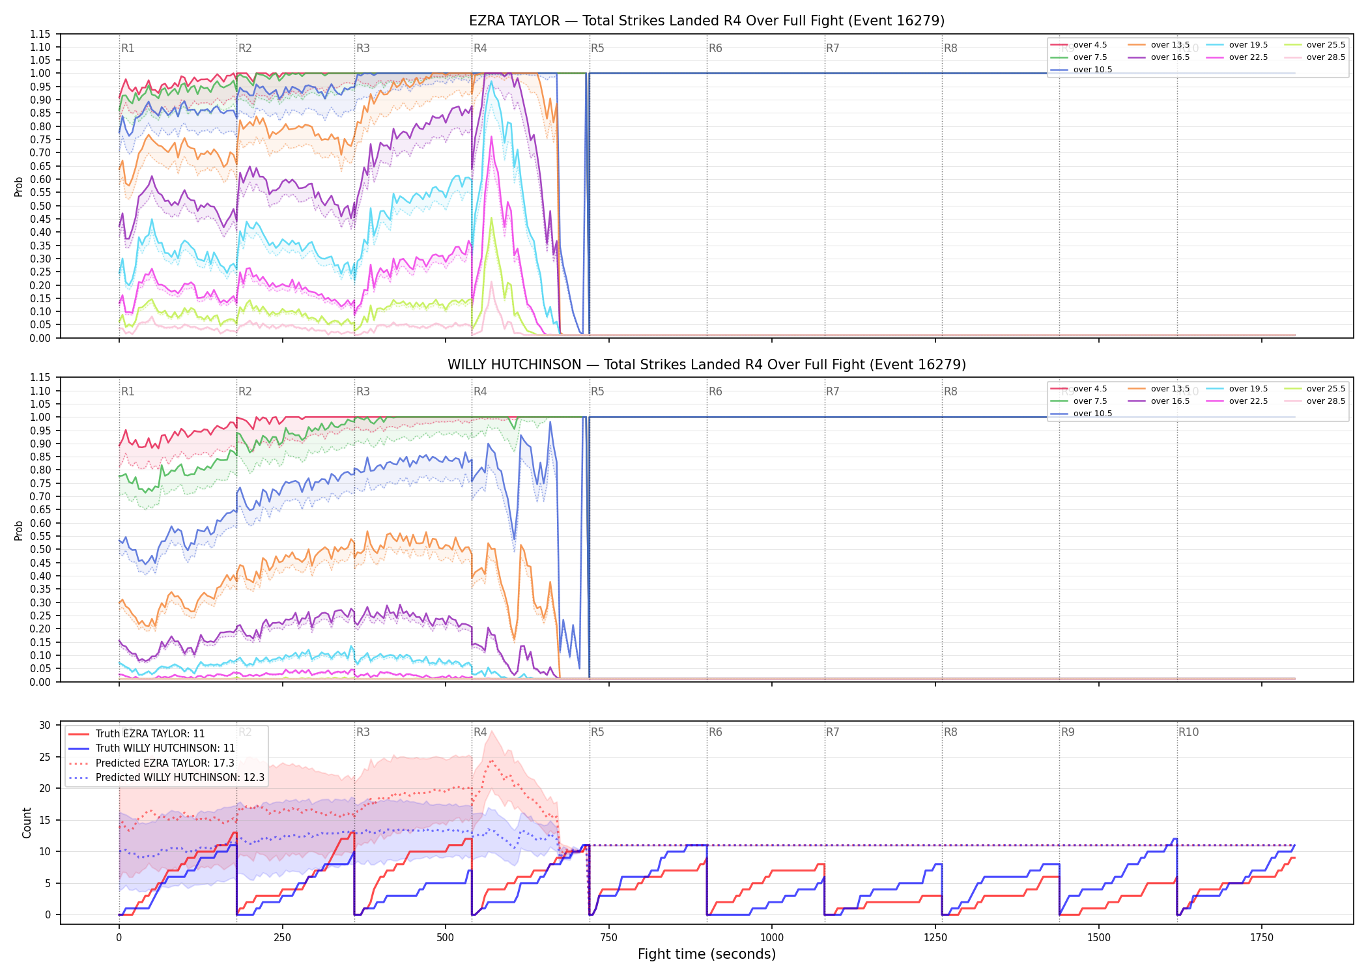Click the EZRA TAYLOR chart title
The width and height of the screenshot is (1368, 977).
point(707,21)
